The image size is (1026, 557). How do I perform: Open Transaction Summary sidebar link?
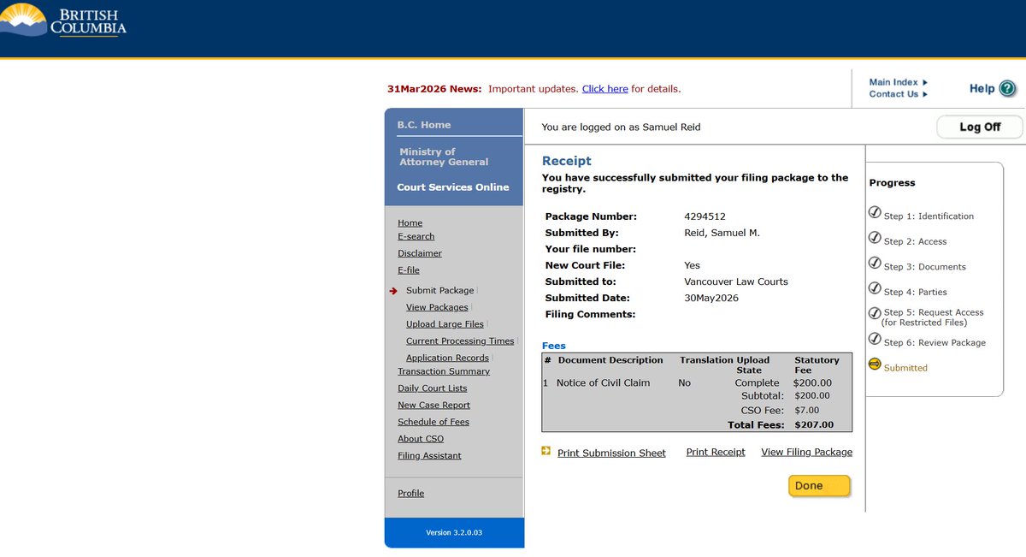pyautogui.click(x=444, y=371)
